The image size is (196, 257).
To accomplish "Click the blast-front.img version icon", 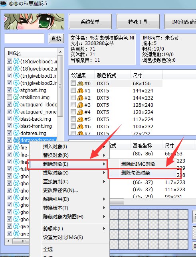I will point(16,126).
